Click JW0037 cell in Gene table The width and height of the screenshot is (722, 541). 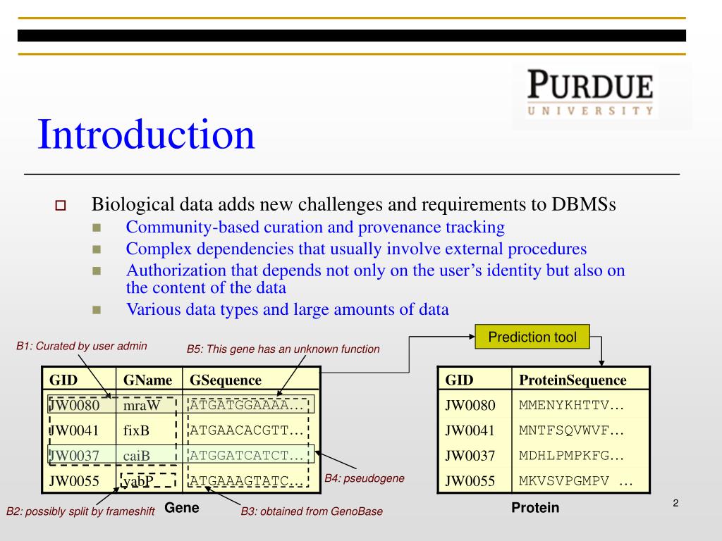click(x=74, y=456)
